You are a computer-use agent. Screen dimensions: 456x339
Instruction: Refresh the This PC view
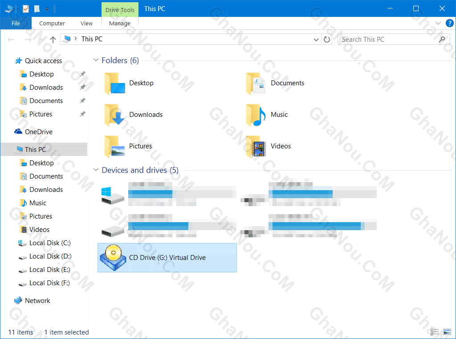[x=327, y=40]
